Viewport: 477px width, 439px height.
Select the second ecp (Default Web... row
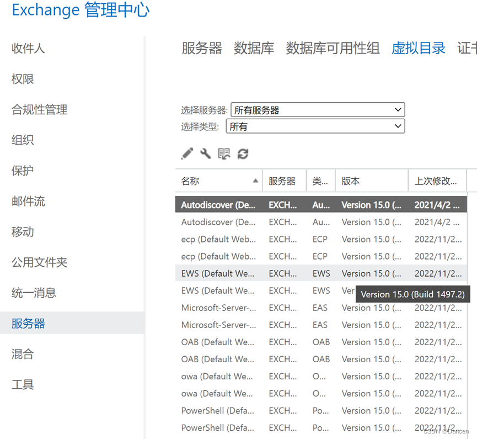pyautogui.click(x=321, y=256)
